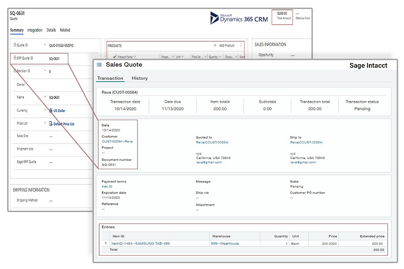
Task: Open the Products grid more-options ellipsis
Action: click(x=241, y=45)
